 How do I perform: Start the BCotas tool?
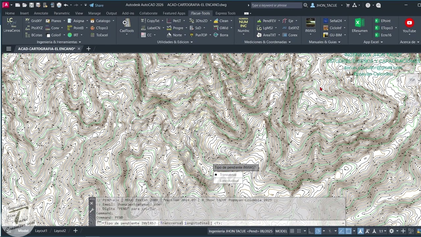click(x=33, y=35)
